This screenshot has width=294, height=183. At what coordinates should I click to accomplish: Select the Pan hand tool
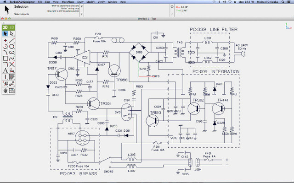5,91
